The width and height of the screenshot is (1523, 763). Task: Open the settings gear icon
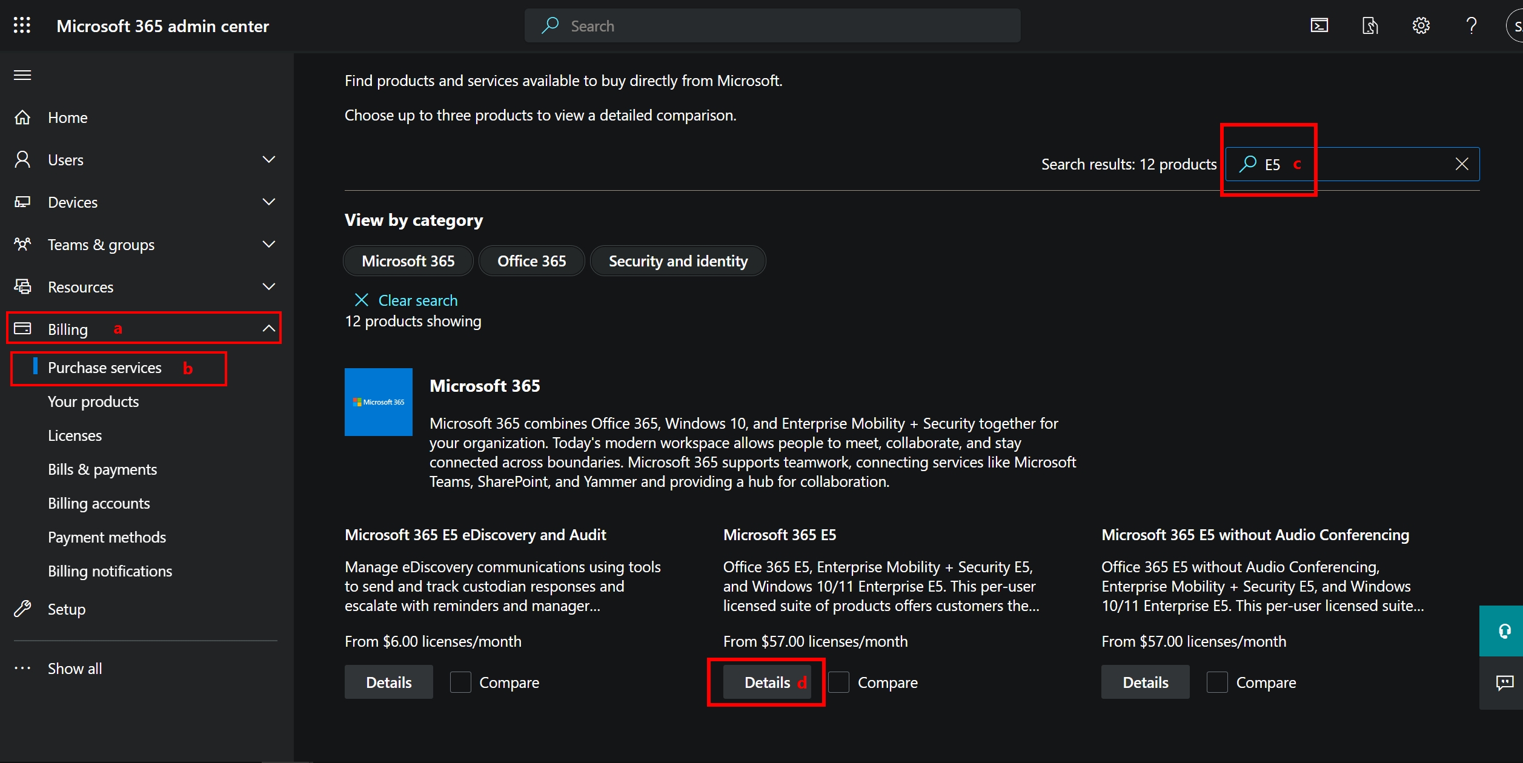1421,25
